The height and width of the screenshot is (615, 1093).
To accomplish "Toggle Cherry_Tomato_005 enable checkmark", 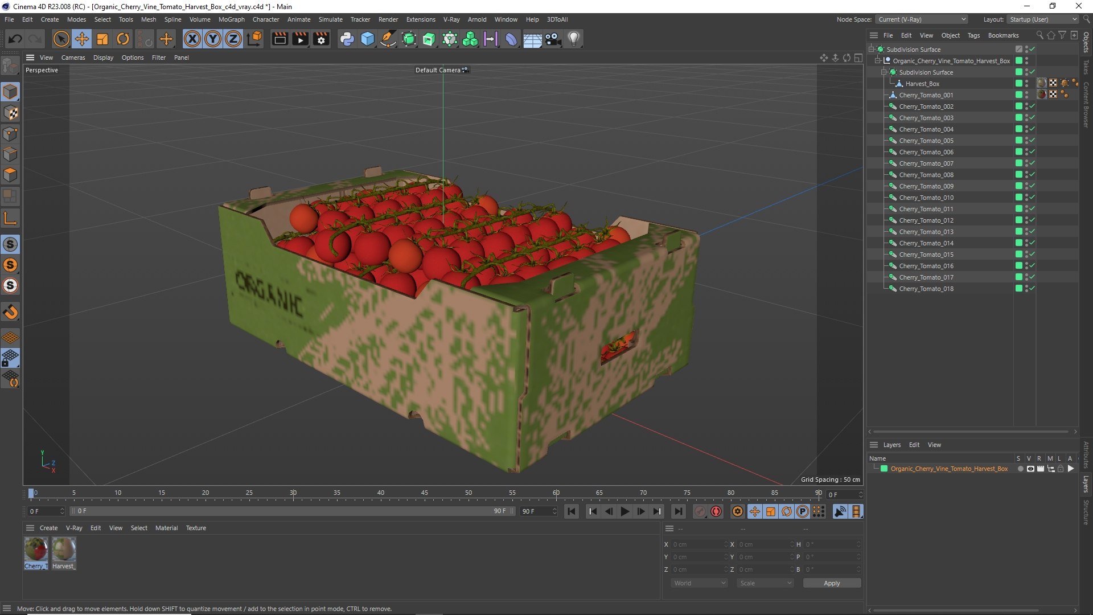I will (x=1032, y=141).
